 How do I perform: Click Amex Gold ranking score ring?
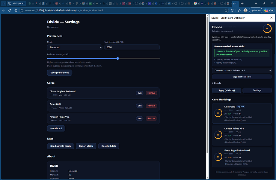pyautogui.click(x=218, y=113)
